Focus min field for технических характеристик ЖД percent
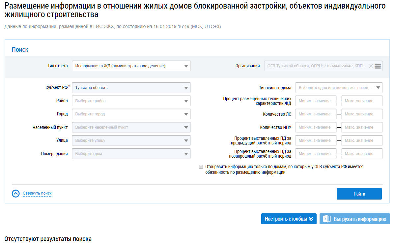This screenshot has height=245, width=395. point(316,101)
